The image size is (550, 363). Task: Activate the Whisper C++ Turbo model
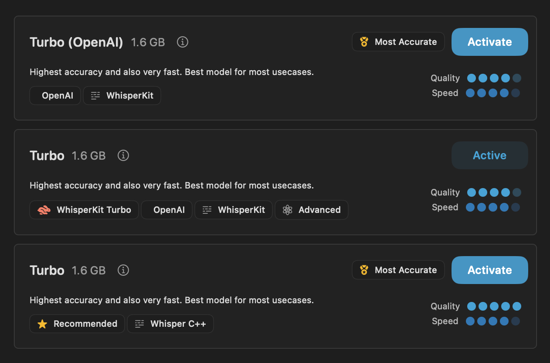pos(489,270)
